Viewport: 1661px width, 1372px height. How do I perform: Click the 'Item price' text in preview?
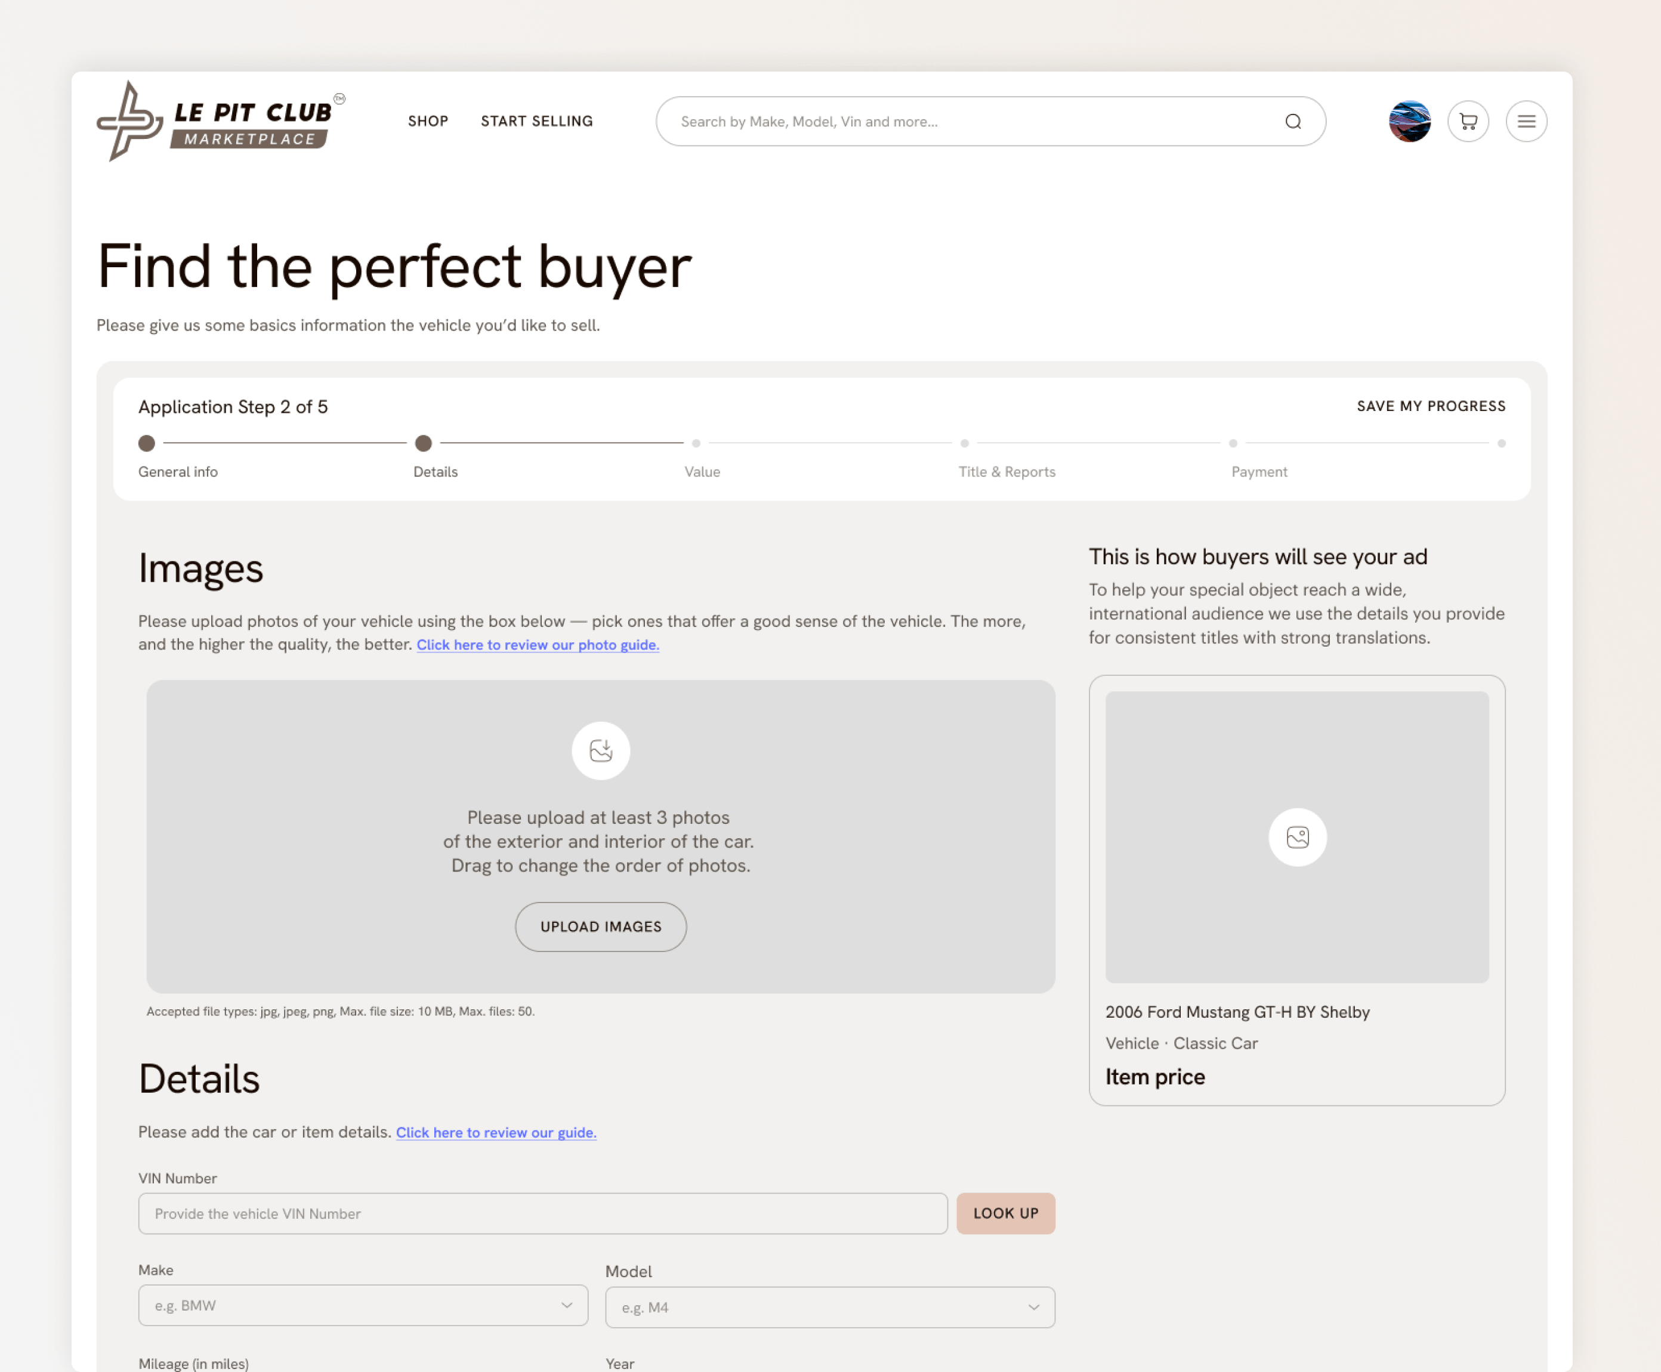pyautogui.click(x=1155, y=1076)
